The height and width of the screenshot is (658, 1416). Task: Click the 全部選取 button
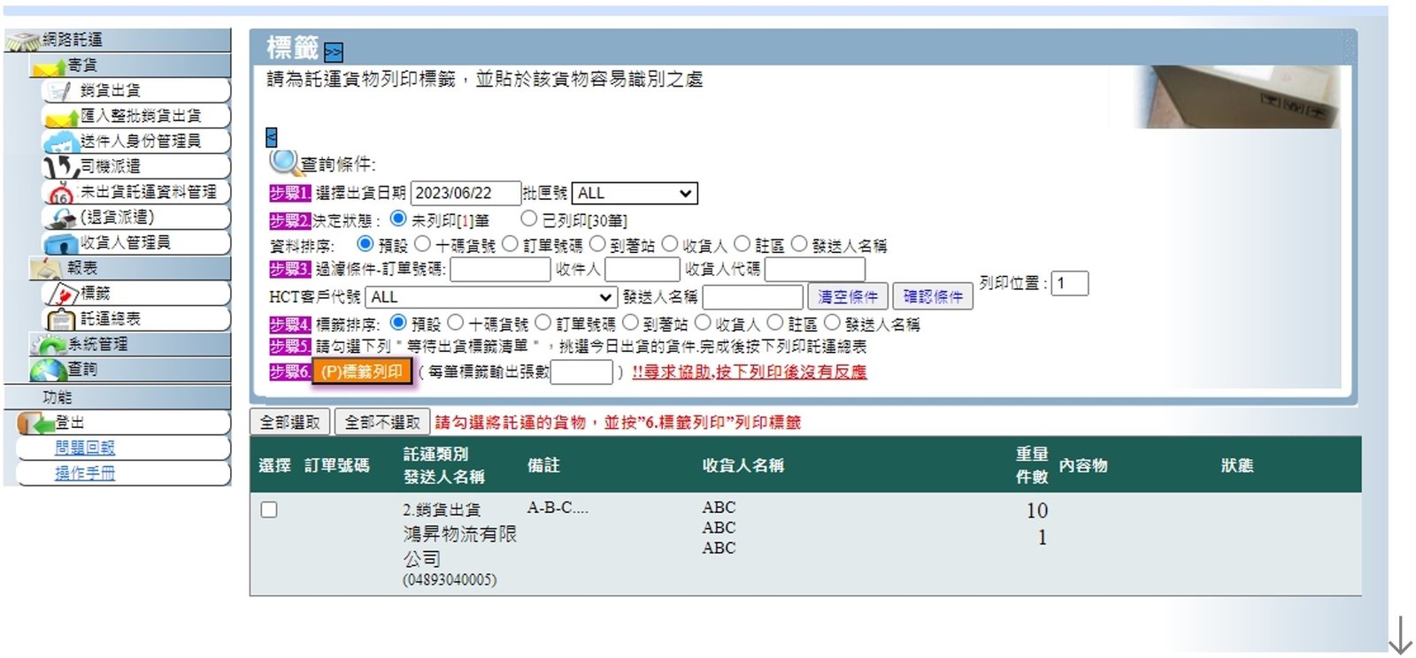289,423
